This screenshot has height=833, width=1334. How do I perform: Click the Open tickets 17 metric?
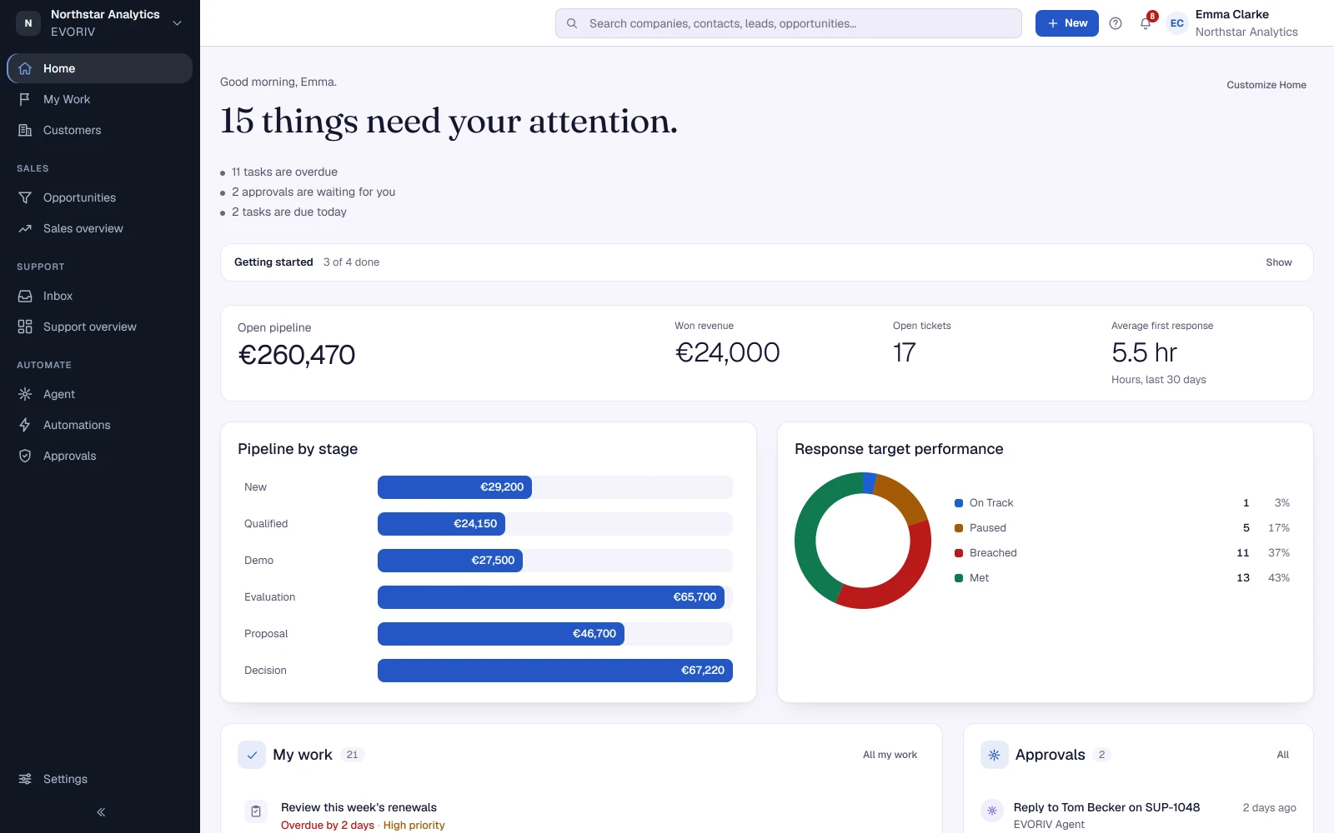click(904, 352)
